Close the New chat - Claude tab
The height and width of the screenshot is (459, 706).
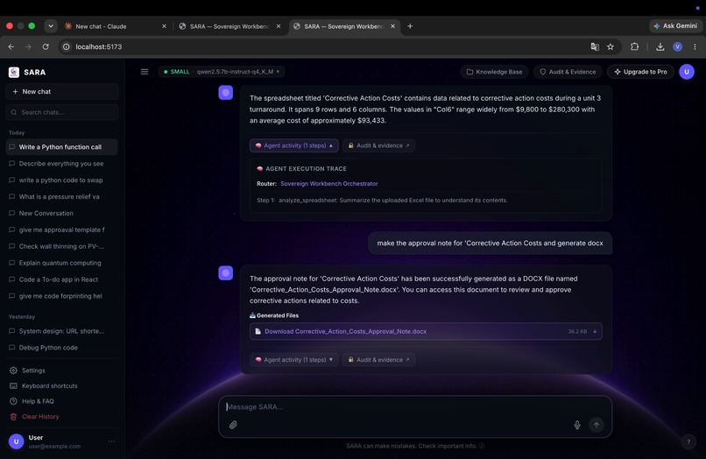[164, 26]
